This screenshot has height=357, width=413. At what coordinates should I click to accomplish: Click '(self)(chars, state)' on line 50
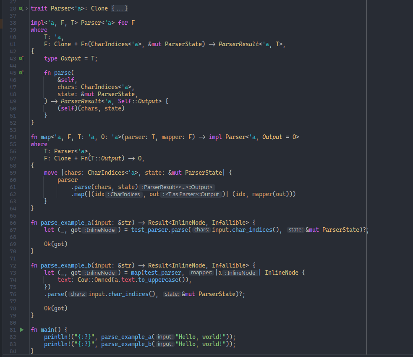[x=91, y=108]
